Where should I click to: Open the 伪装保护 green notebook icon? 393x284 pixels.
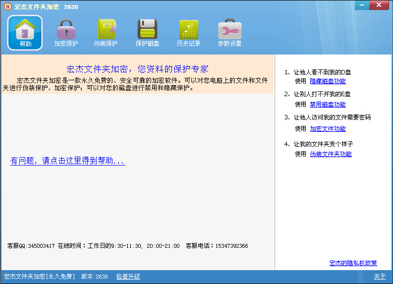coord(106,33)
